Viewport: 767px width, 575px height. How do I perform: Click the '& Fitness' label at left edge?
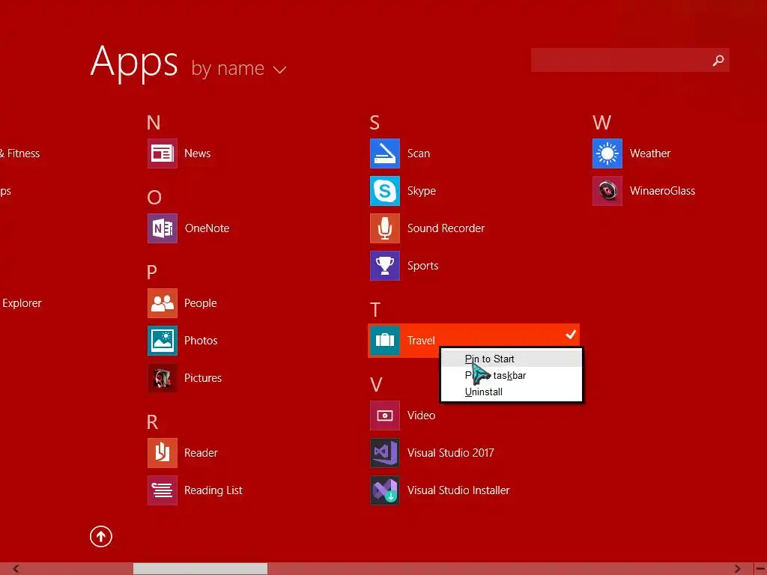point(19,153)
